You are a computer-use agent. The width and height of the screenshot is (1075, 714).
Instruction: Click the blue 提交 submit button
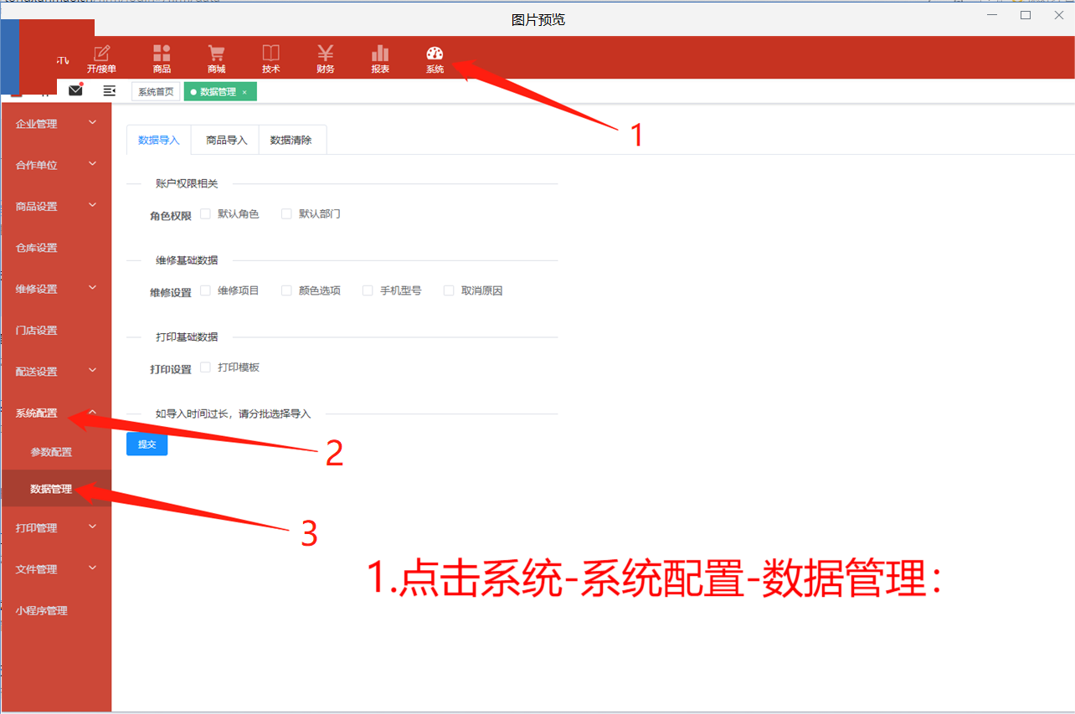click(x=147, y=444)
